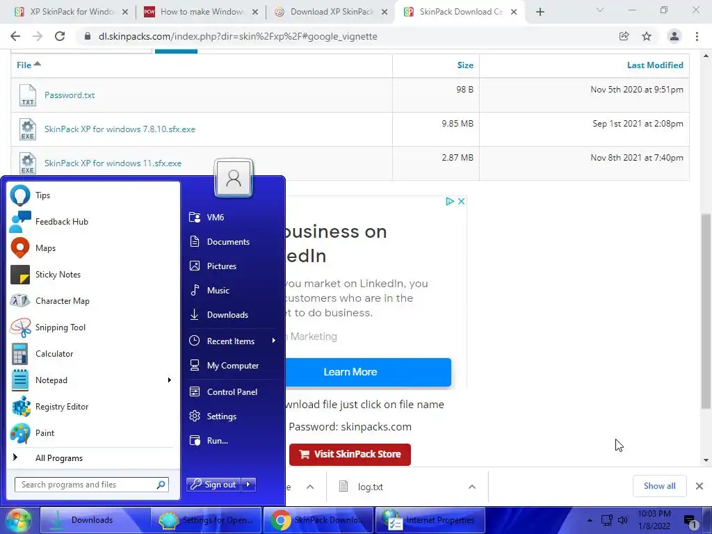Screen dimensions: 712x534
Task: Switch to Internet Properties taskbar window
Action: [430, 520]
